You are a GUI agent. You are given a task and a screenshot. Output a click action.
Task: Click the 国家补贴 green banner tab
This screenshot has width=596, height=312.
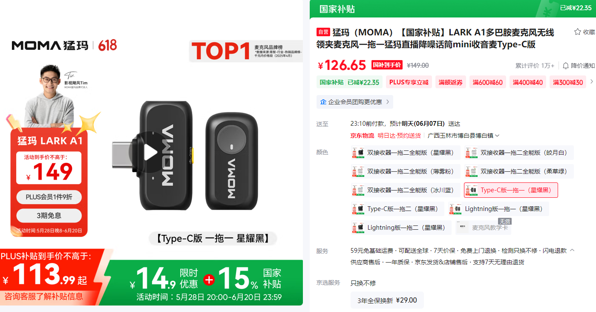coord(337,9)
